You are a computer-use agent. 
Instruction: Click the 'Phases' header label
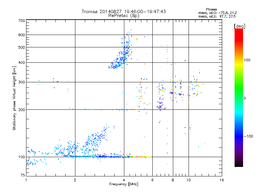(x=211, y=9)
